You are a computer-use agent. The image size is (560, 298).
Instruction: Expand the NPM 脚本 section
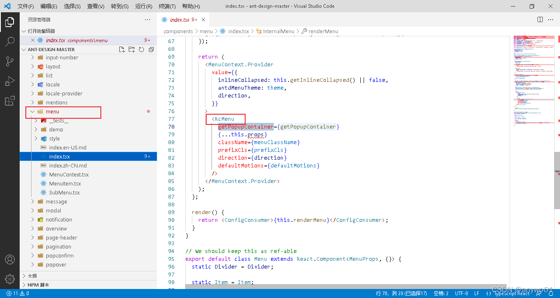88,285
